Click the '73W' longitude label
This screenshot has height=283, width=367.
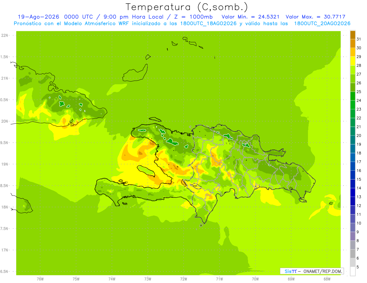(x=148, y=279)
